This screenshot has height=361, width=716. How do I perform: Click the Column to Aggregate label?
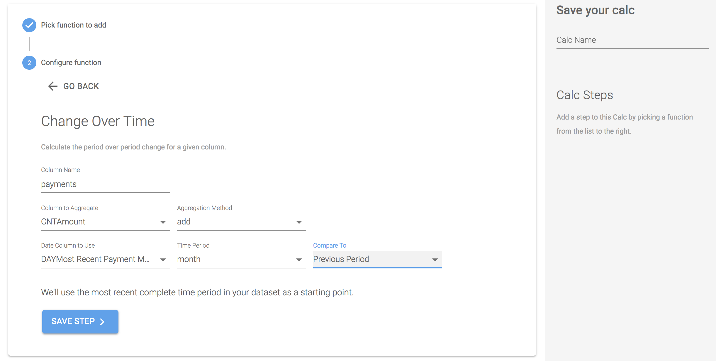click(x=69, y=208)
